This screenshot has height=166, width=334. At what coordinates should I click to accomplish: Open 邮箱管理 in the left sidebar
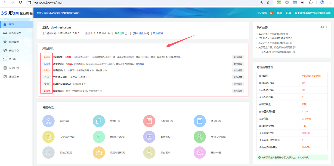point(14,42)
